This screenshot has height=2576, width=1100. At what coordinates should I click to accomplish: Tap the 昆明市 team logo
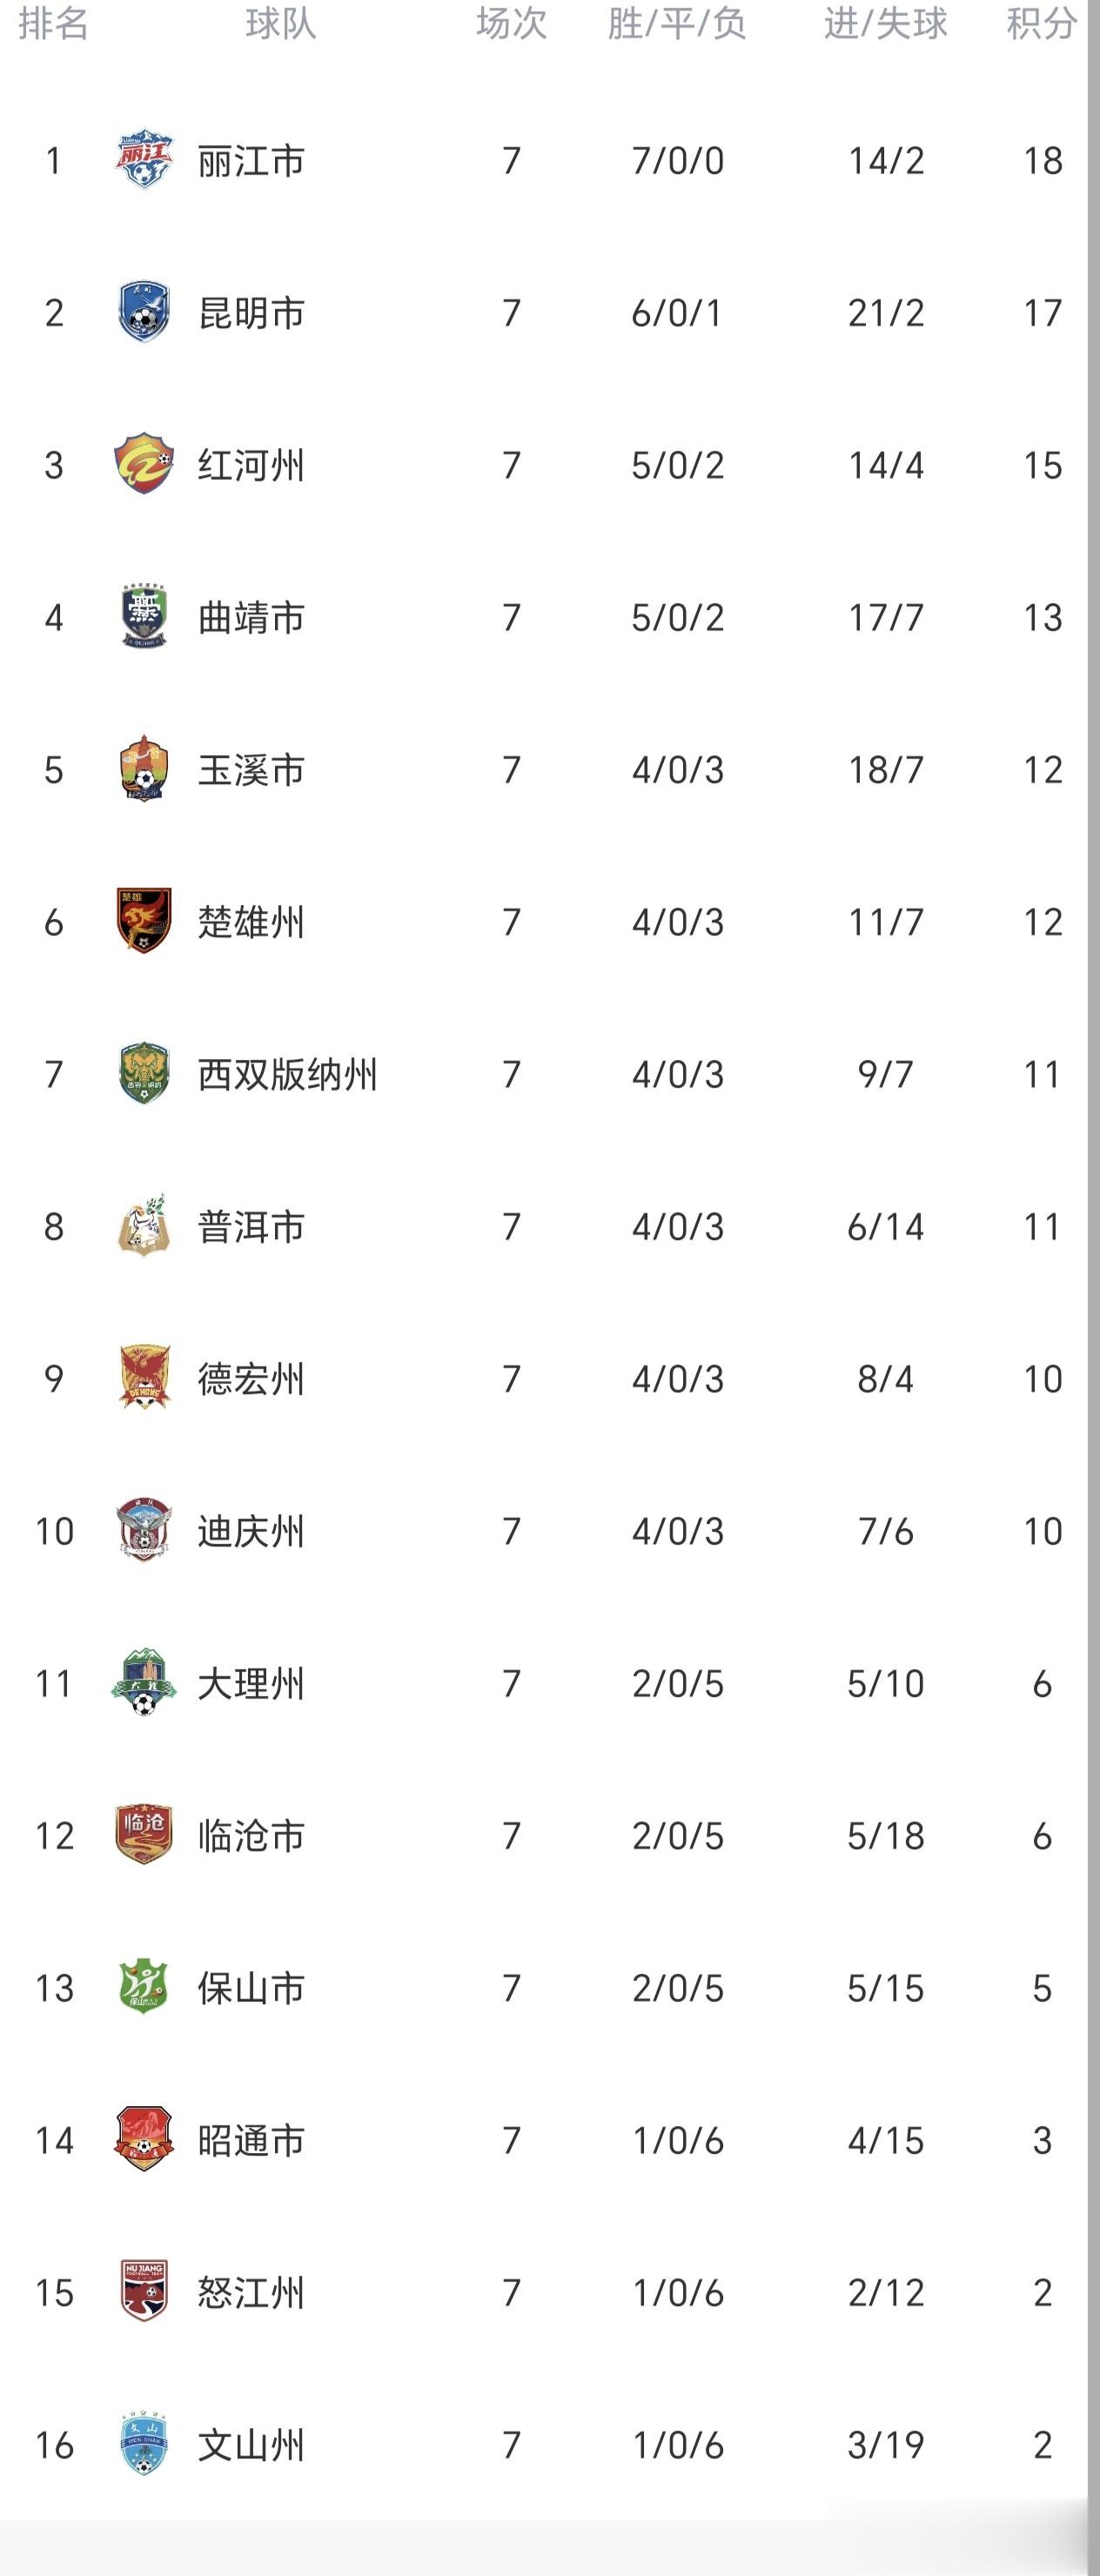pos(144,312)
